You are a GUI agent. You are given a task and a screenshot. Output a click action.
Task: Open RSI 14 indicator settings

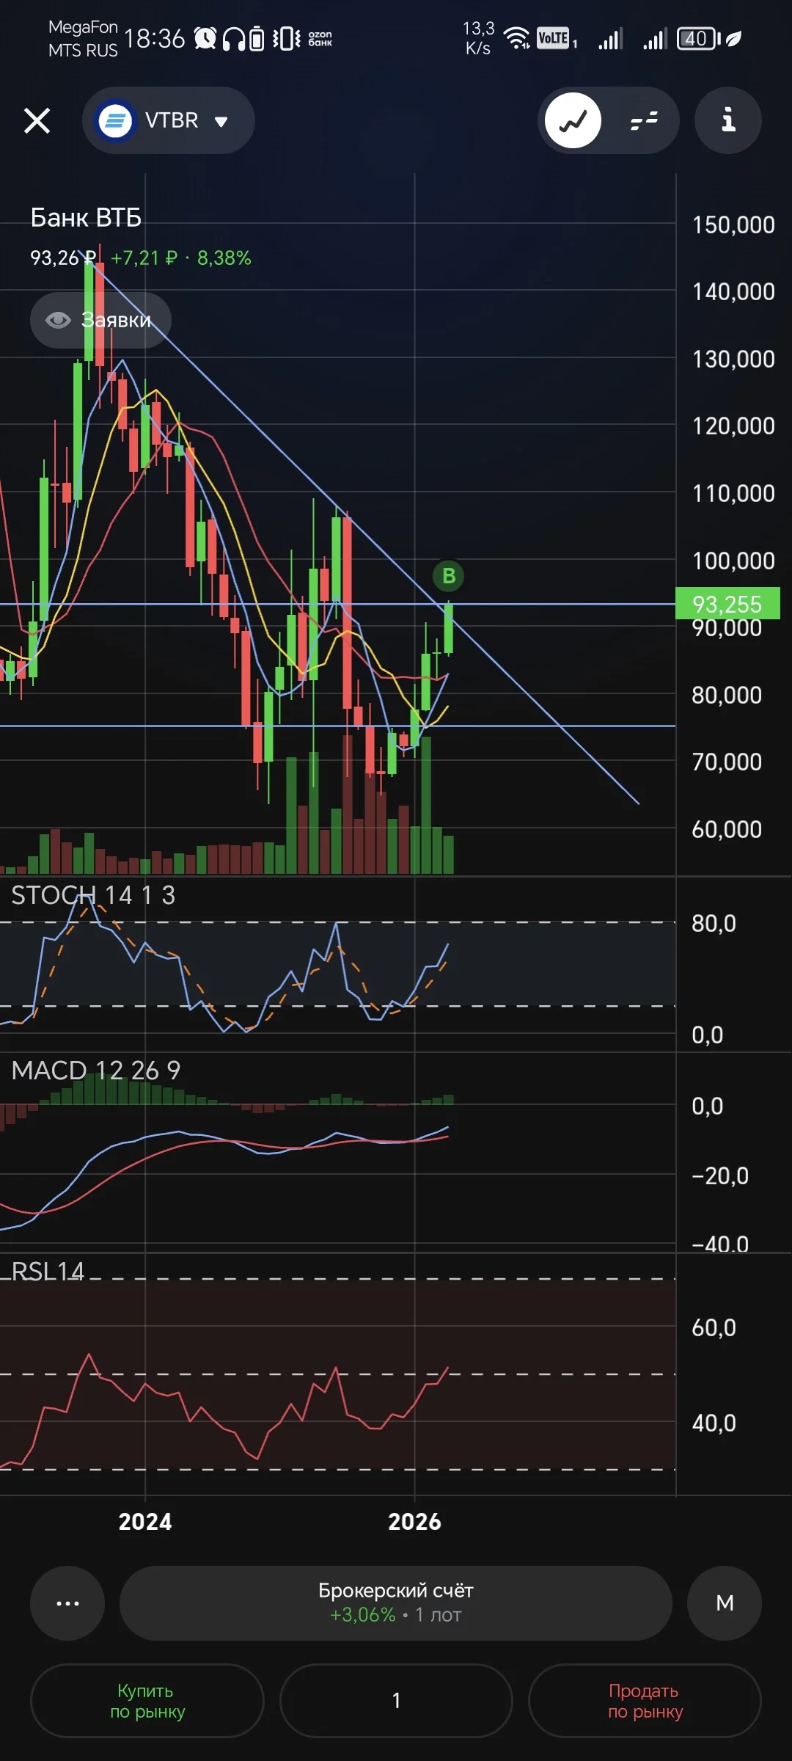[48, 1272]
